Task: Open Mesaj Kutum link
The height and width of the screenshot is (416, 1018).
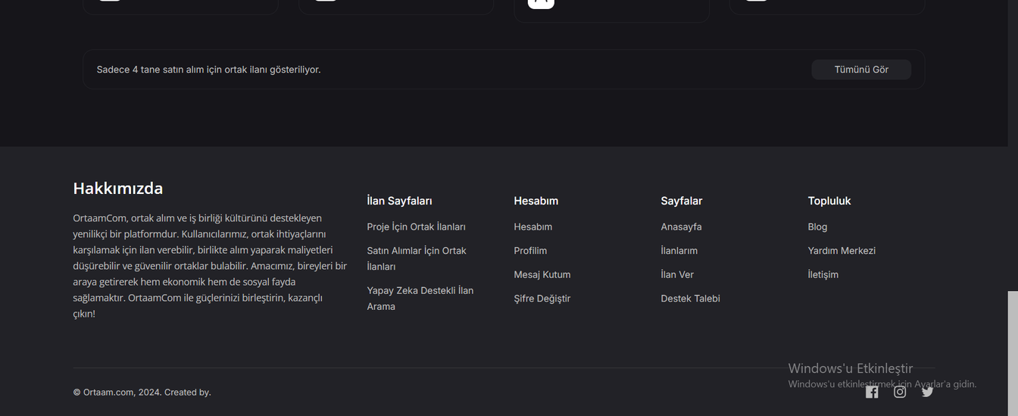Action: point(542,274)
